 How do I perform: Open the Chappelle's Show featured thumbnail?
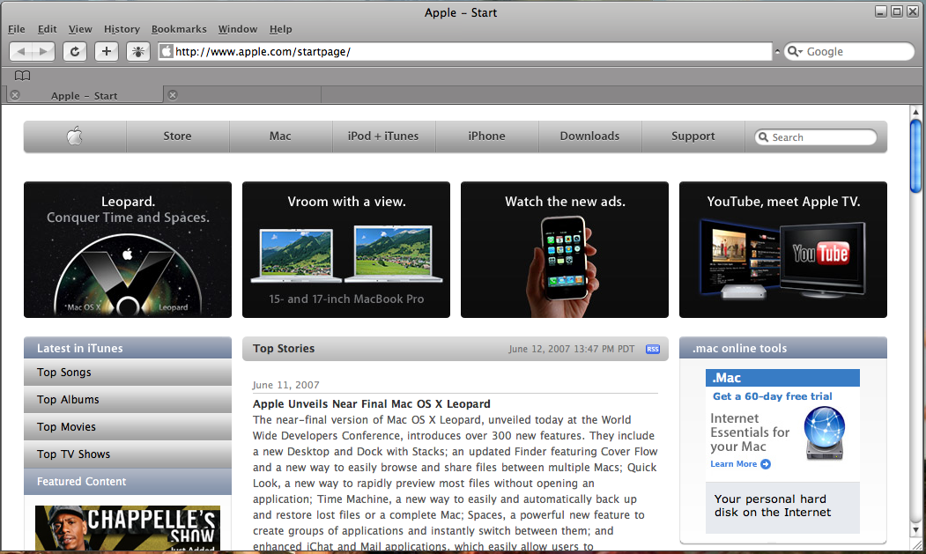[128, 528]
